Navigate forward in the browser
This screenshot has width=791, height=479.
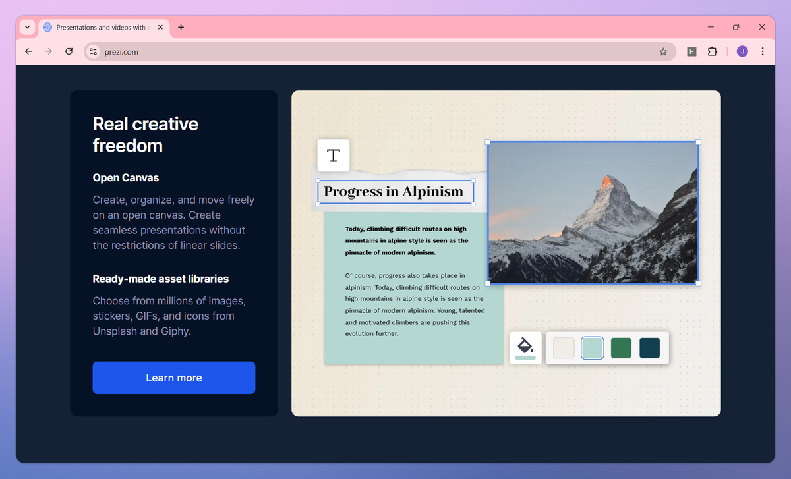coord(48,51)
